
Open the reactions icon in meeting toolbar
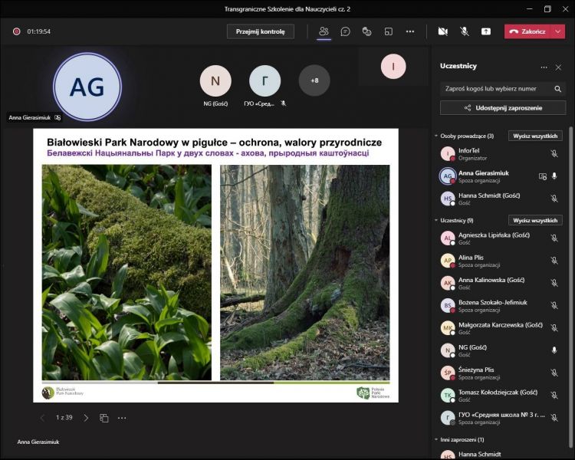pyautogui.click(x=367, y=31)
